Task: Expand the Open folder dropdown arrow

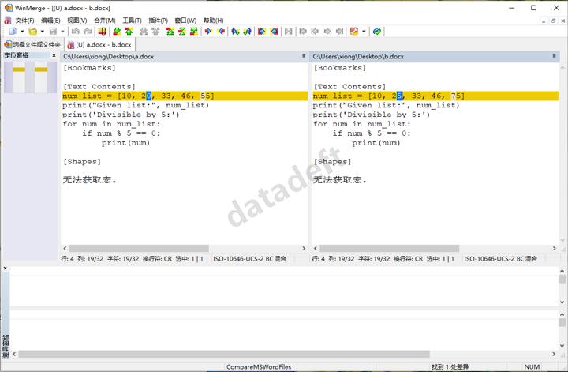Action: 43,32
